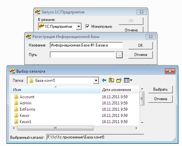Go up one folder level icon
This screenshot has height=146, width=182.
click(111, 80)
